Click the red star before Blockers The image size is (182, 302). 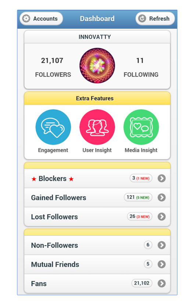coord(34,179)
